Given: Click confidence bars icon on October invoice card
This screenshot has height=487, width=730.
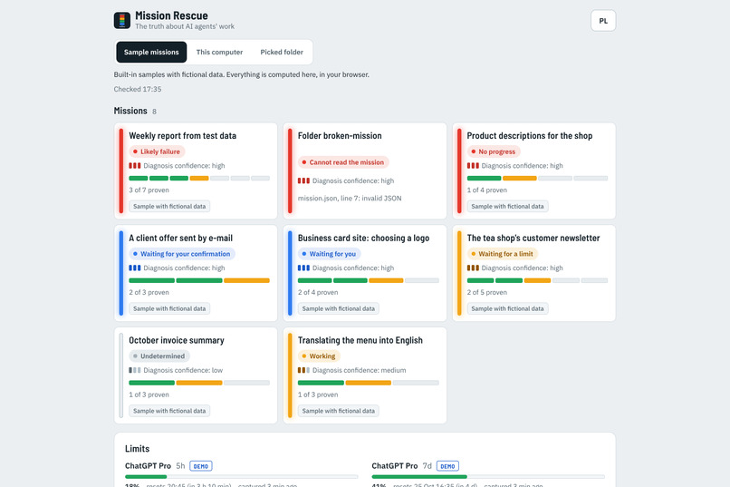Looking at the screenshot, I should pyautogui.click(x=135, y=370).
